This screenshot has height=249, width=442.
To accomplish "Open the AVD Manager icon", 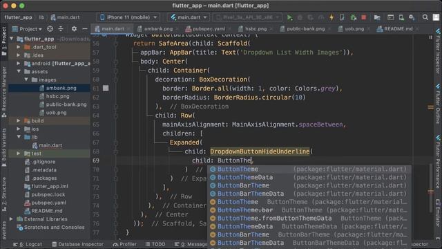I will pyautogui.click(x=401, y=17).
